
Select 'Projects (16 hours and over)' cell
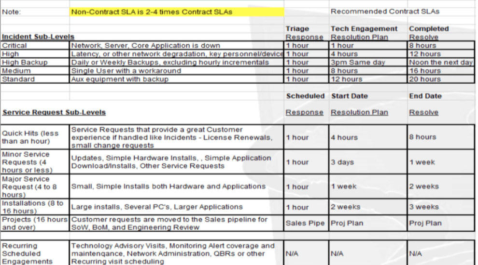point(35,223)
